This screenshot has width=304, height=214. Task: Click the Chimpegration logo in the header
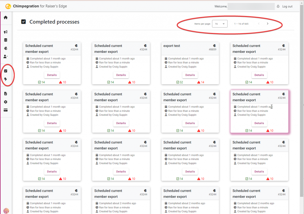8,6
